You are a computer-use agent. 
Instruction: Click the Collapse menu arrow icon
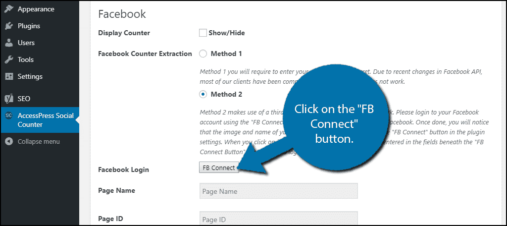point(9,141)
